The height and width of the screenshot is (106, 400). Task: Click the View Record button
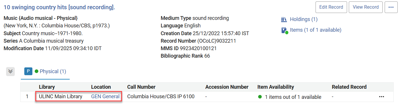(366, 7)
